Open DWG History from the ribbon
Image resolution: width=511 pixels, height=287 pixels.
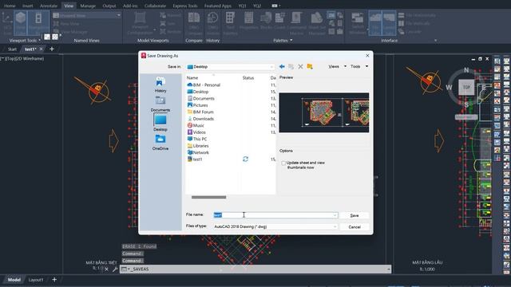pos(213,23)
